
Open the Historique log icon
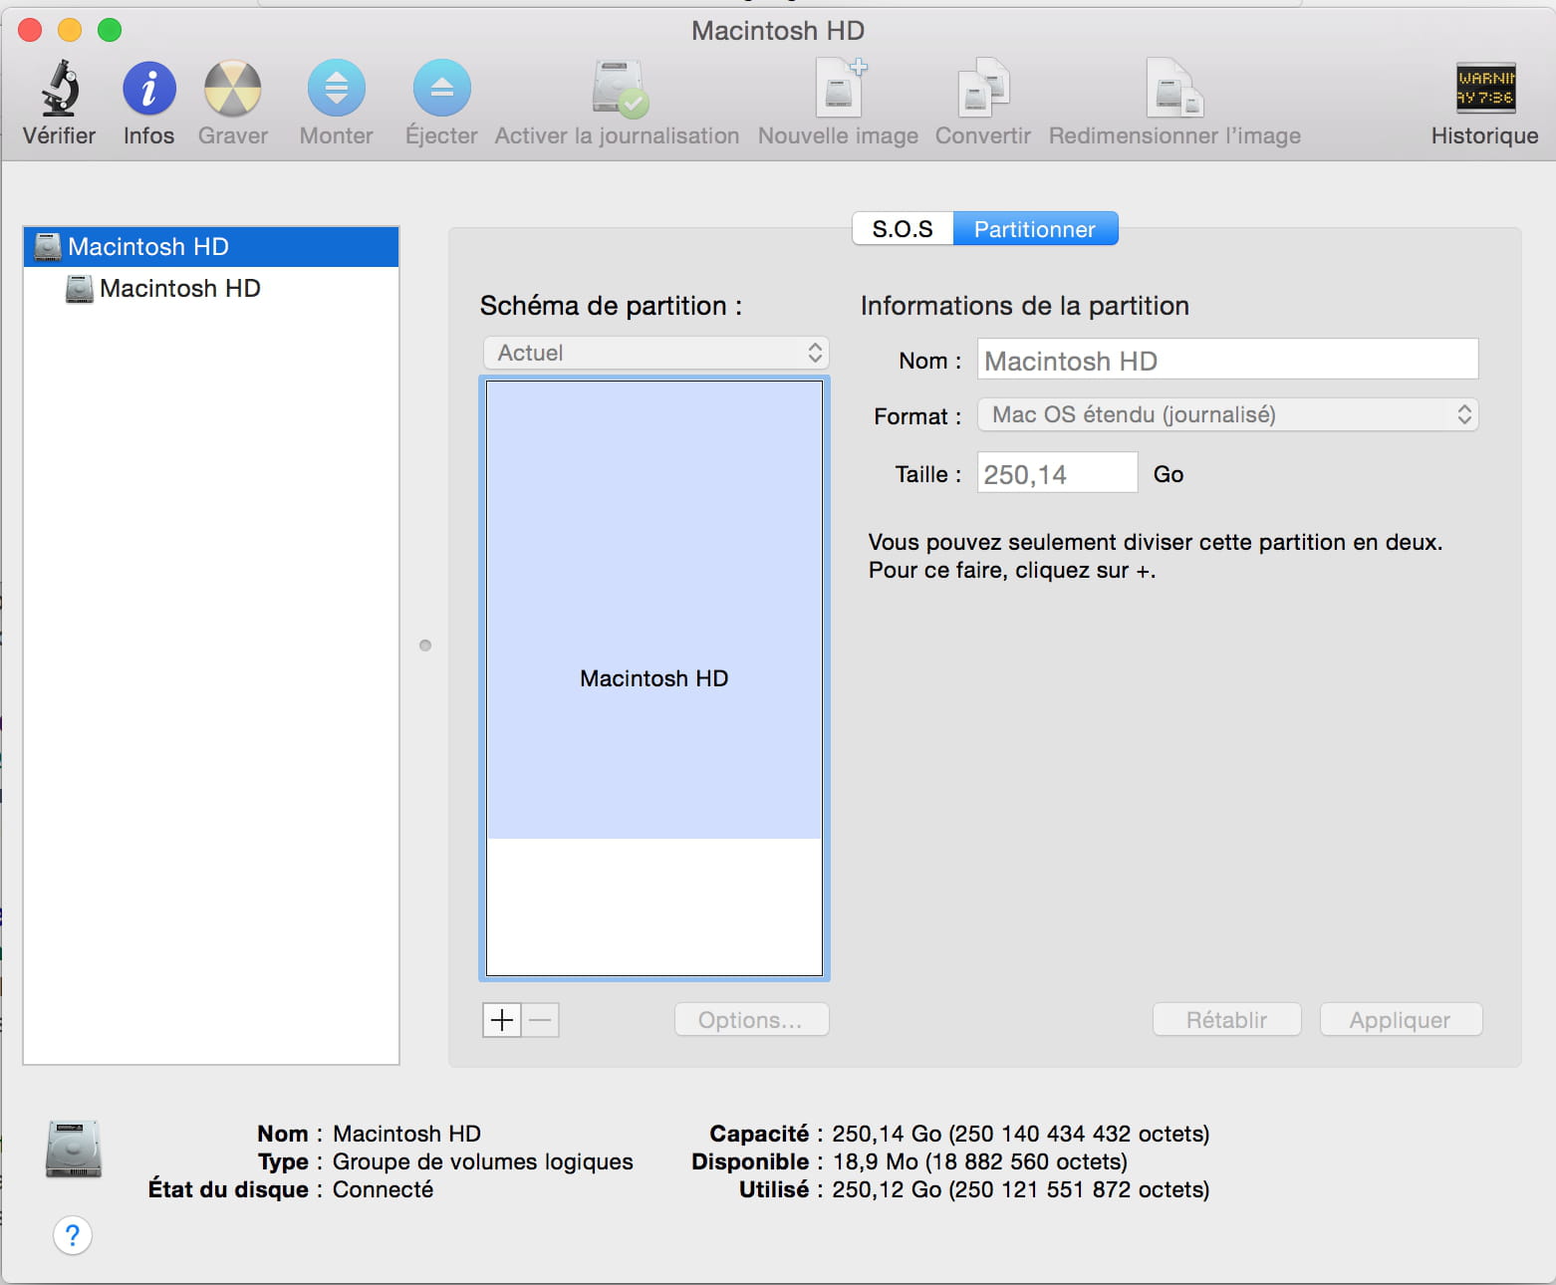click(x=1485, y=89)
